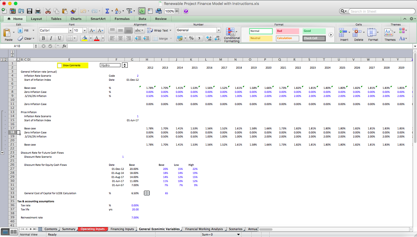
Task: Apply comma style format
Action: [x=199, y=38]
